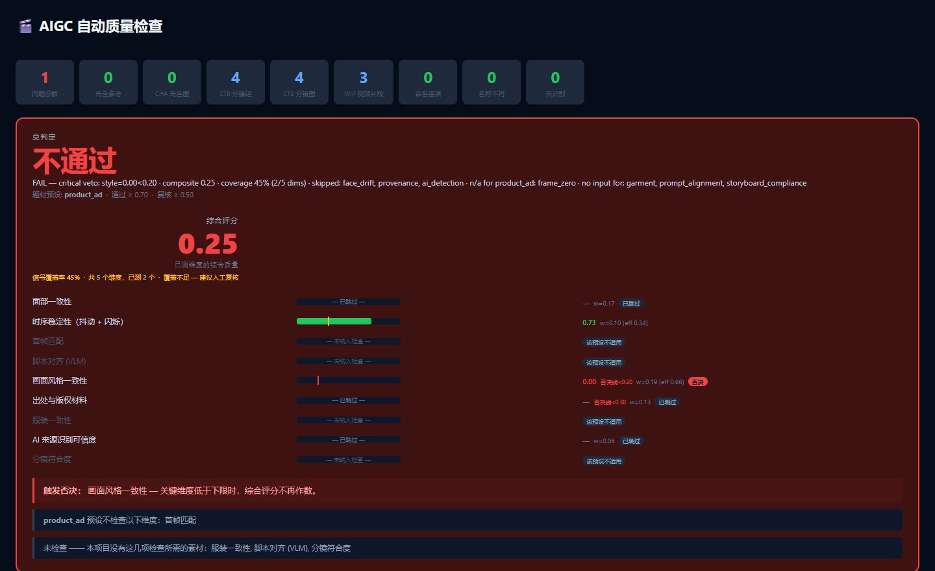Click the 该预设不适用 tag in 分镜符合度 row
The width and height of the screenshot is (935, 571).
tap(604, 461)
